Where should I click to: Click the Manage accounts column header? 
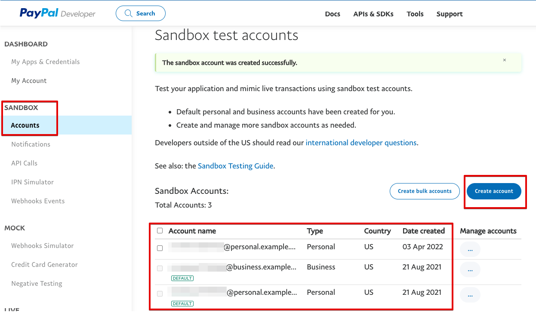pyautogui.click(x=488, y=231)
